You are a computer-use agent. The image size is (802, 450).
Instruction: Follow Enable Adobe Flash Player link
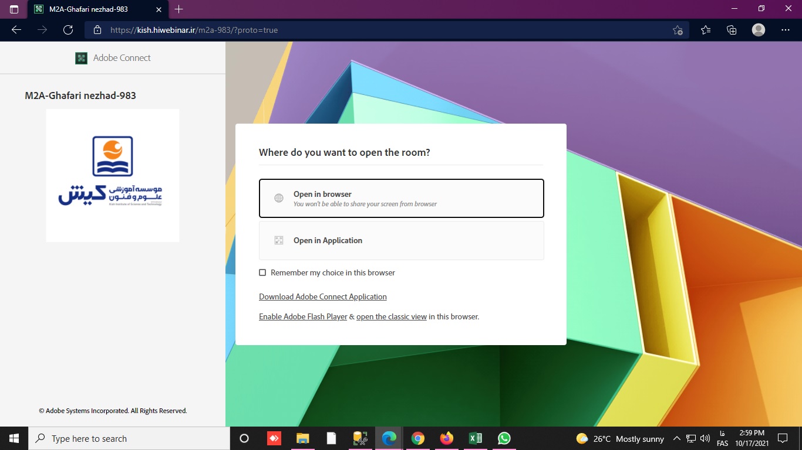tap(303, 316)
